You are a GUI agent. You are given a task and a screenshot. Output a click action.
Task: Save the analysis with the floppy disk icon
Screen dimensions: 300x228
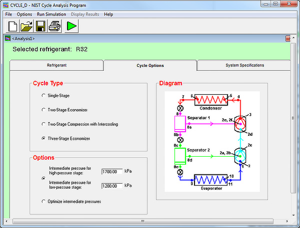(40, 26)
